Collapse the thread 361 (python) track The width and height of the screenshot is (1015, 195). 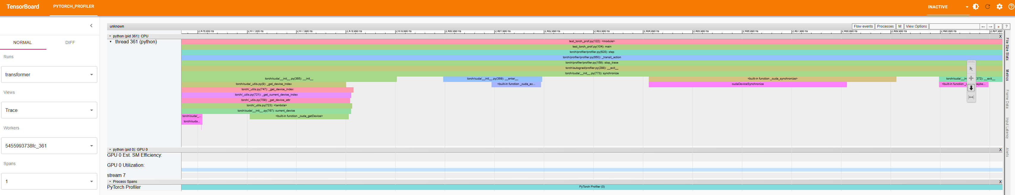click(111, 42)
